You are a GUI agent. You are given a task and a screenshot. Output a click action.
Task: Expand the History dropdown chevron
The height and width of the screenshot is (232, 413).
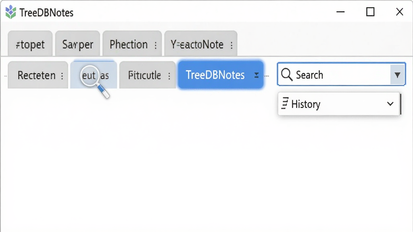tap(390, 104)
